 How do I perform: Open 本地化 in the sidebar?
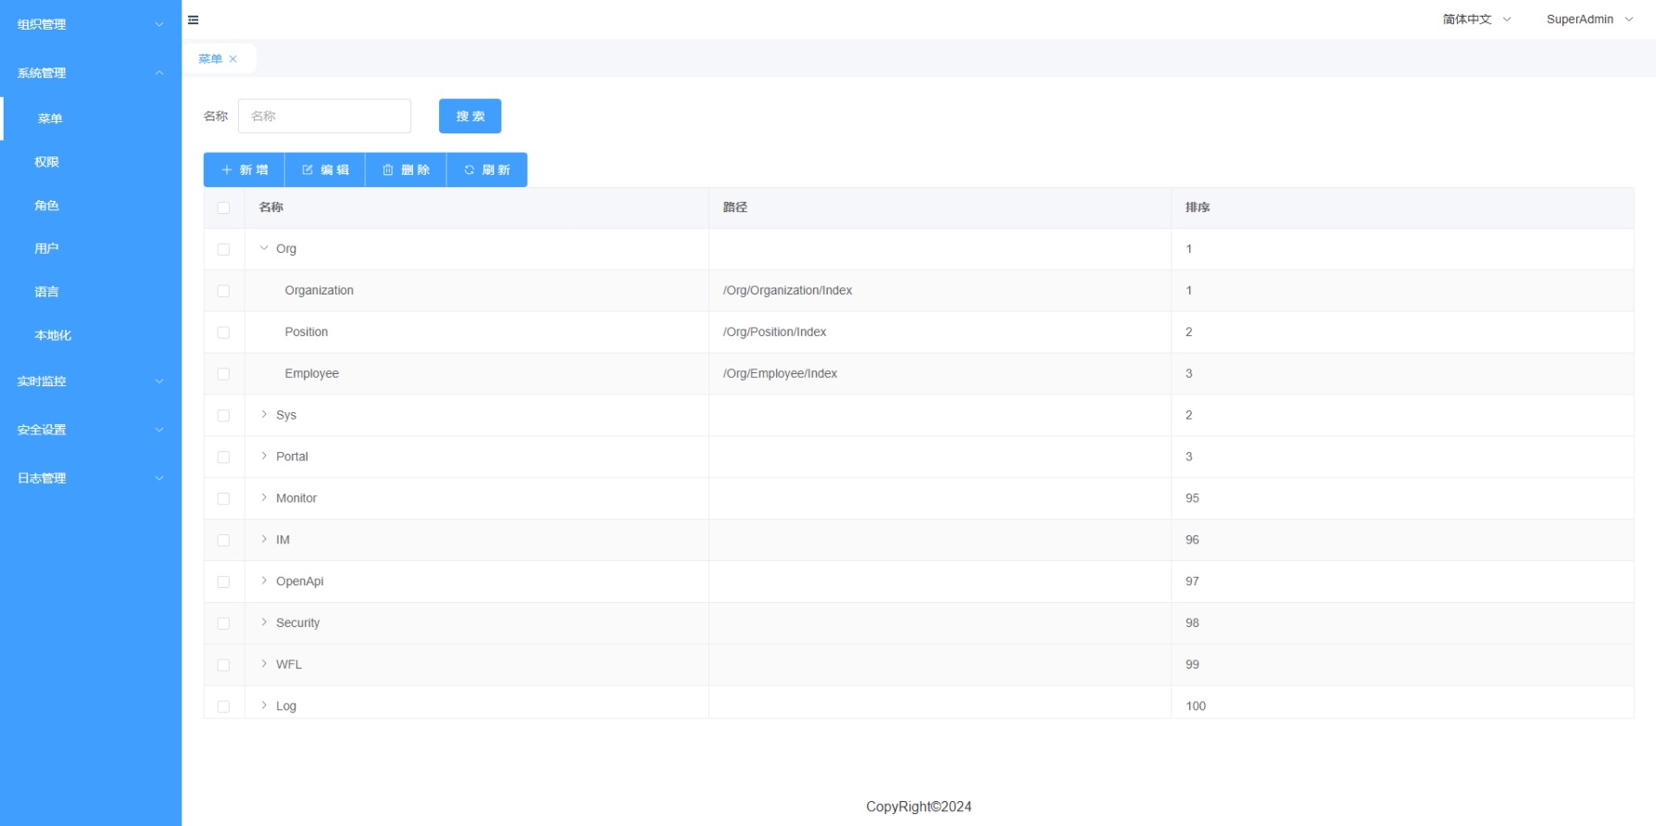(91, 335)
